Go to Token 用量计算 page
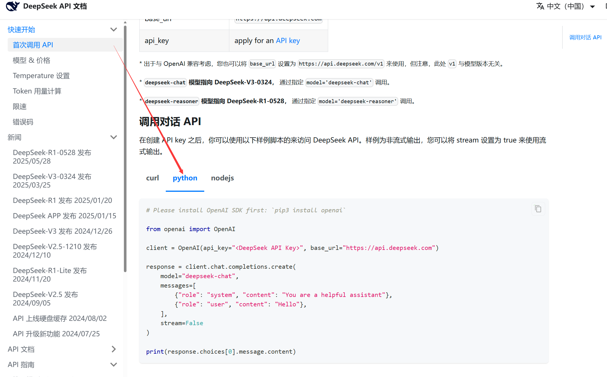 pos(37,91)
